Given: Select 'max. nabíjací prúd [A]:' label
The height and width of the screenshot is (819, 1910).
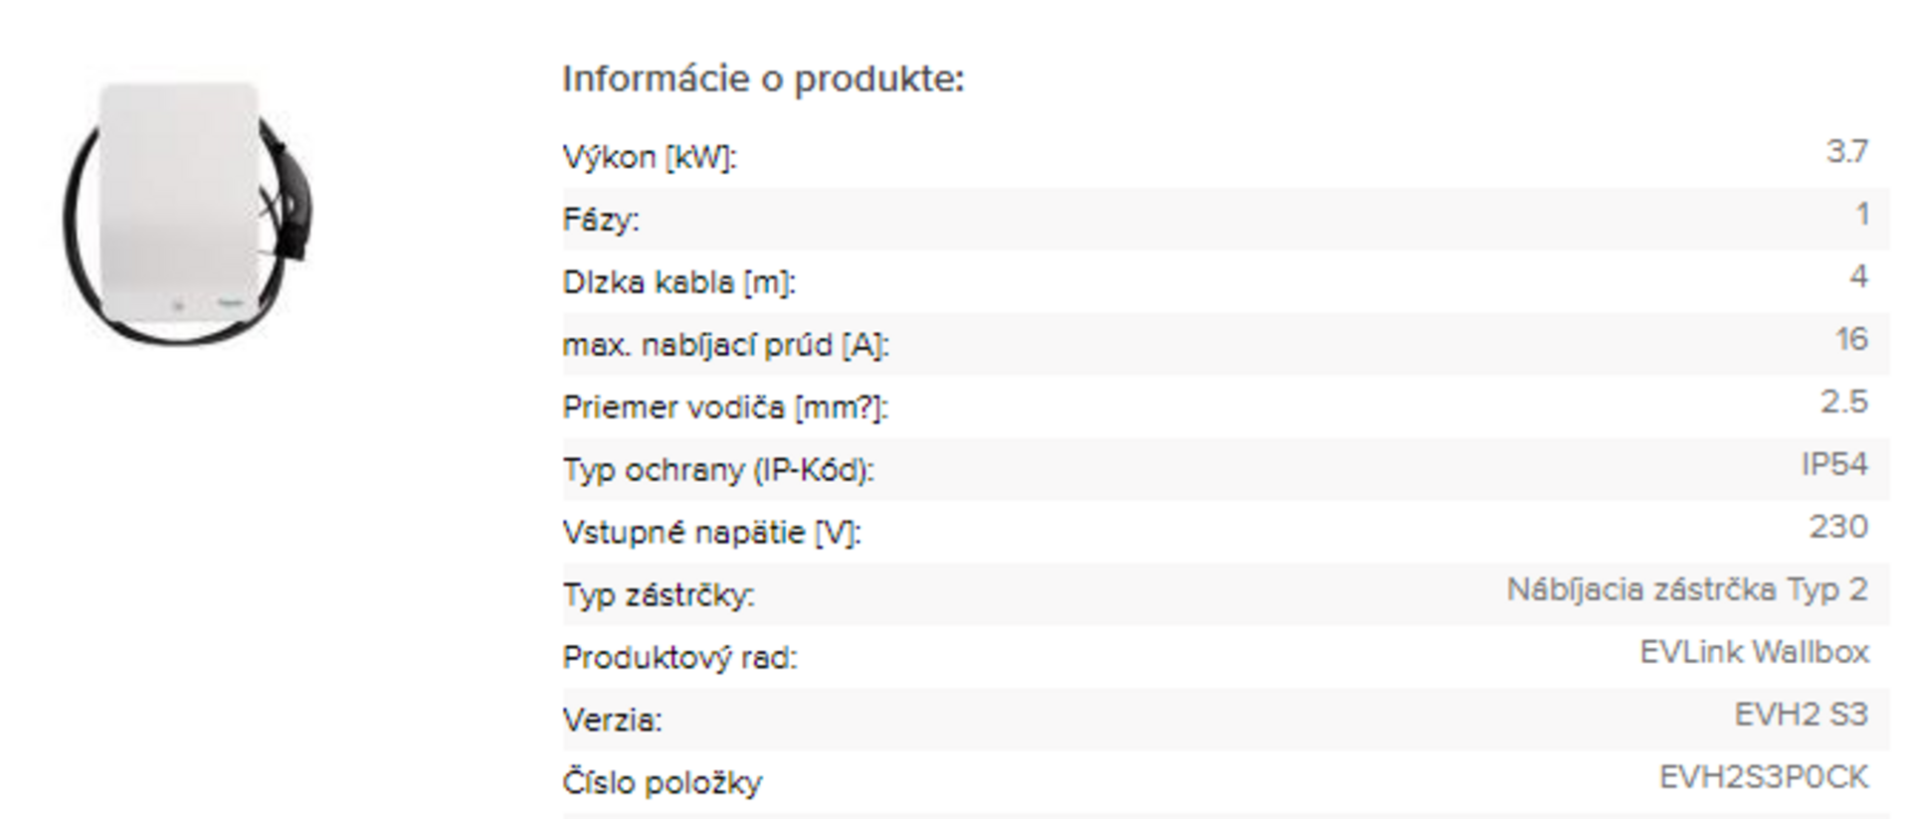Looking at the screenshot, I should 726,345.
